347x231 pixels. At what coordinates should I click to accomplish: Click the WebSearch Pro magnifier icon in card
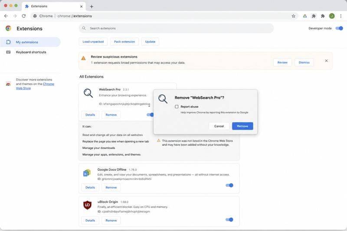point(88,93)
